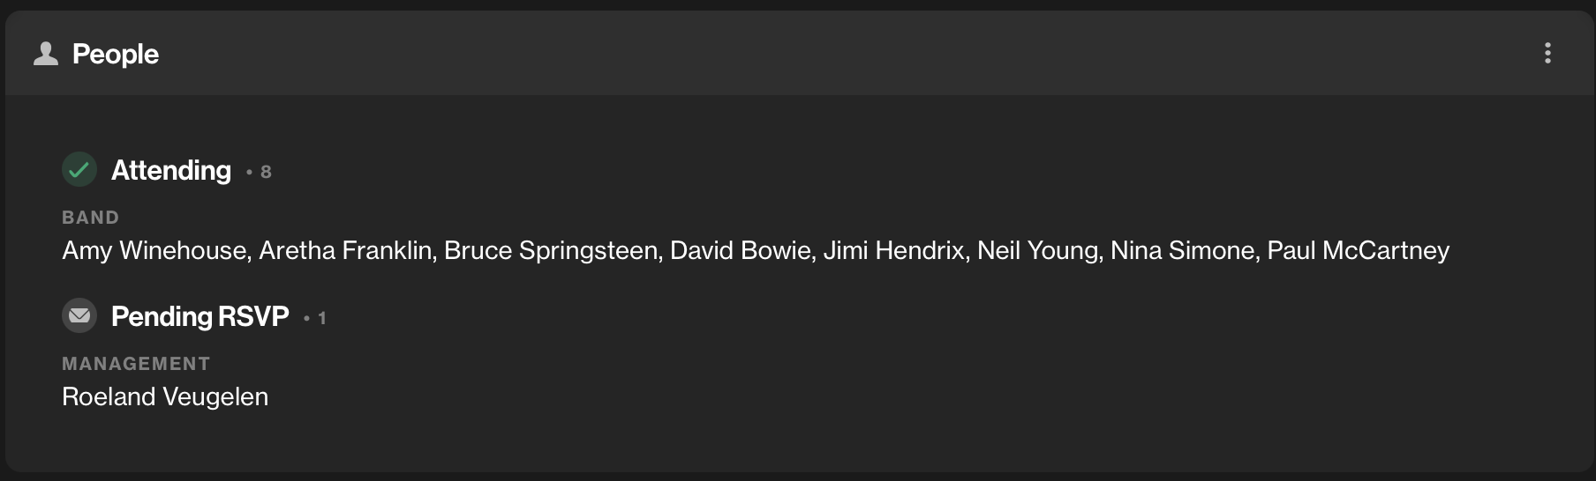Screen dimensions: 1596x481
Task: Select the MANAGEMENT group label
Action: pos(136,364)
